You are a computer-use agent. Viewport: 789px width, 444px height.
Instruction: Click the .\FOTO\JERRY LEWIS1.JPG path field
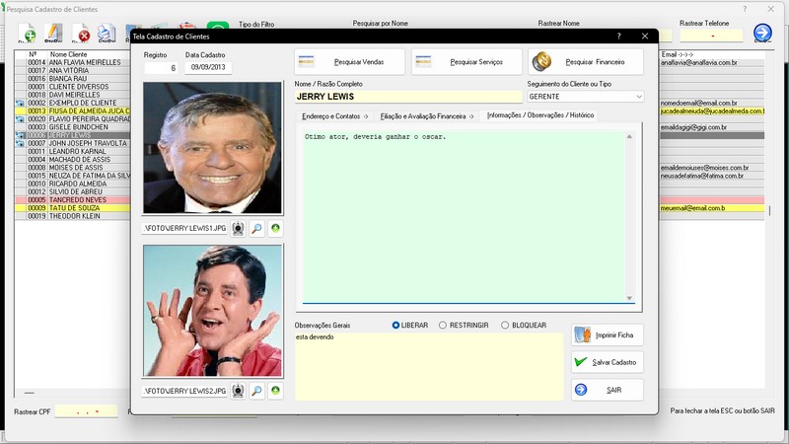pos(184,229)
